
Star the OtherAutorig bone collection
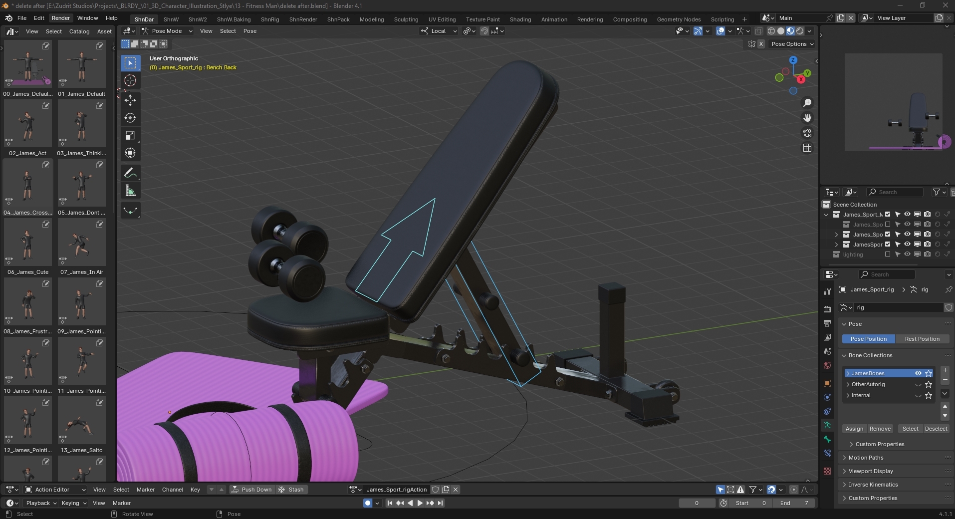click(x=929, y=384)
